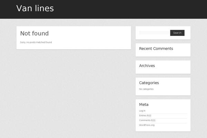Click the 'Sorry, no posts matched found' text
Viewport: 207px width, 138px height.
[36, 42]
